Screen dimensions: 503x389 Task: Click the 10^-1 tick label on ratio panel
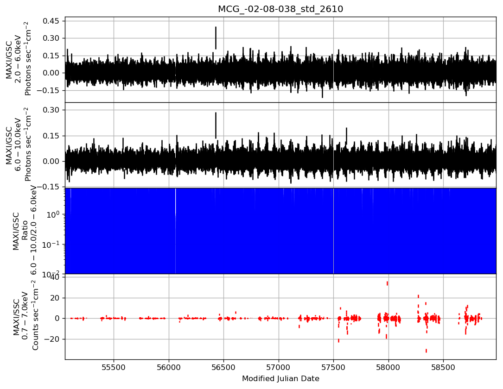pyautogui.click(x=51, y=245)
